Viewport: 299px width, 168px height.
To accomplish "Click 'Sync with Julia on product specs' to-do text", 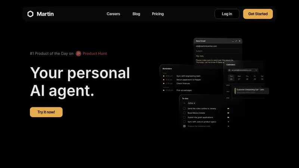I will 202,122.
